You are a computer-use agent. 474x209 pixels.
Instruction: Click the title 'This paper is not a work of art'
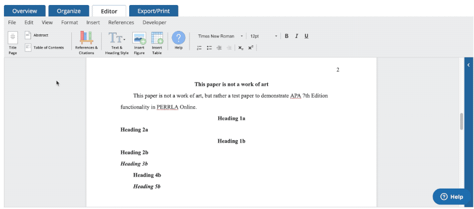tap(232, 84)
